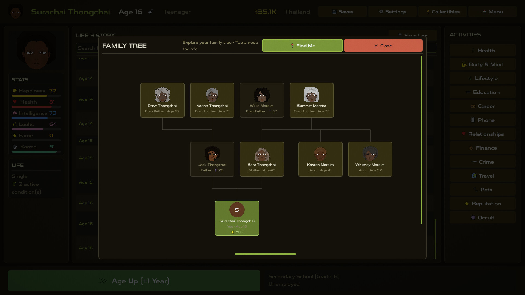525x295 pixels.
Task: Open the Lifestyle activity
Action: 483,78
